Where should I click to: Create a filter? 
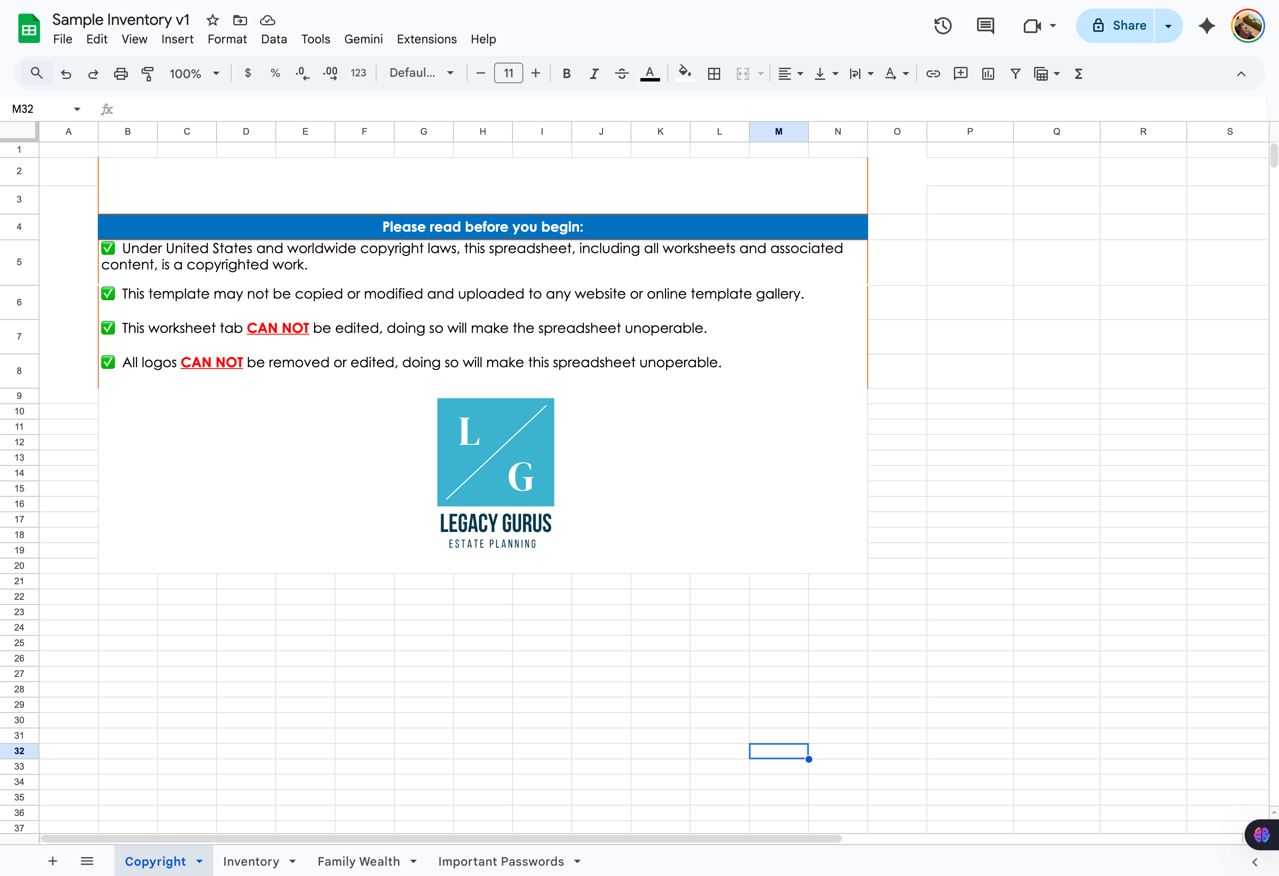click(1015, 73)
